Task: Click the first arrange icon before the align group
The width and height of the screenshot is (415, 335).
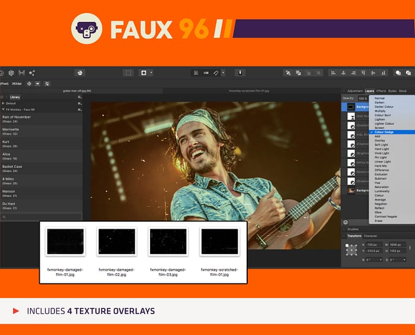Action: [288, 73]
